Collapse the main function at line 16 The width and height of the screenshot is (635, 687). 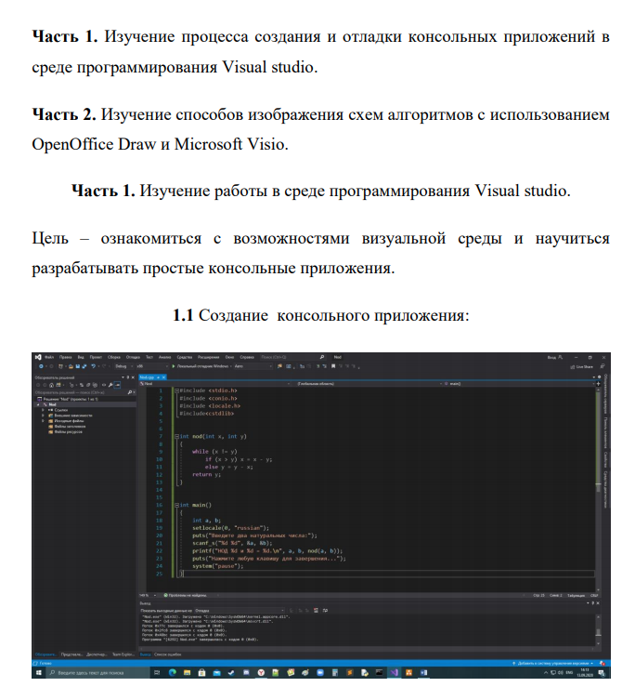[176, 505]
